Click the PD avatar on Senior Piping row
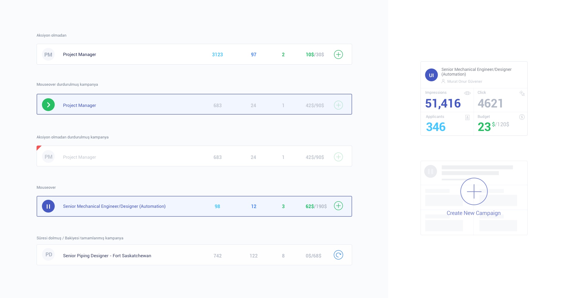571x298 pixels. coord(48,255)
